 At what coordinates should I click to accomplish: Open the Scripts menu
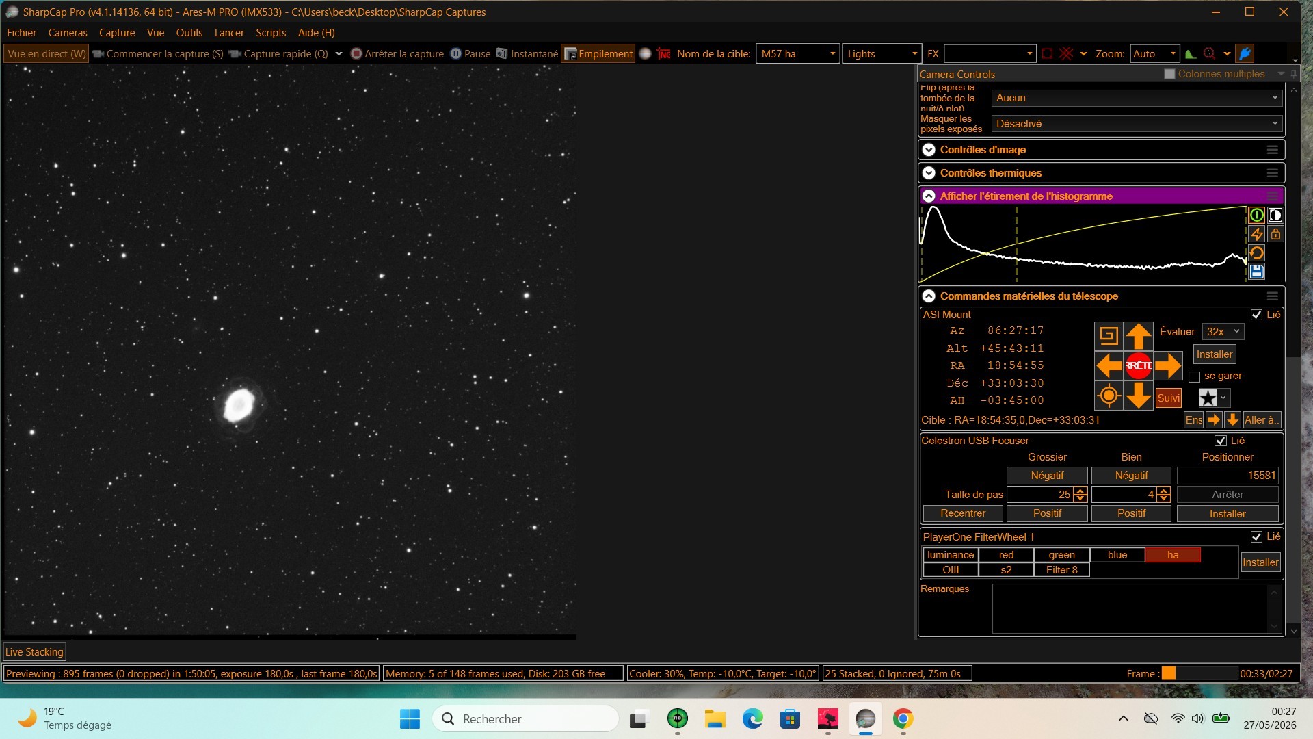[x=271, y=33]
